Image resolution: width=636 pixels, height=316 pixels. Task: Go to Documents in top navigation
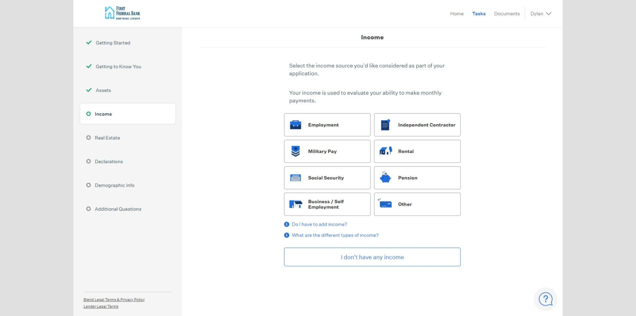pyautogui.click(x=507, y=14)
